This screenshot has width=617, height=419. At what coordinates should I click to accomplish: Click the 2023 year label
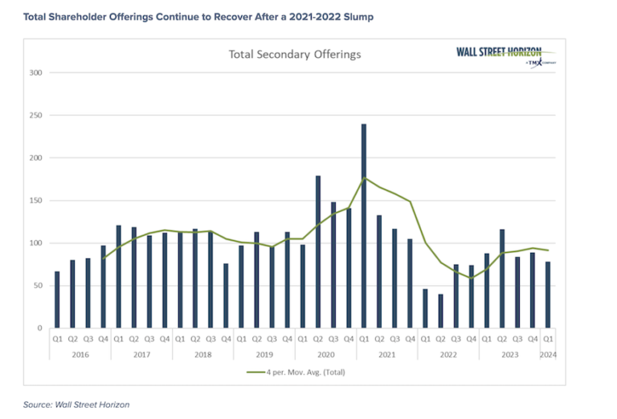pos(510,355)
